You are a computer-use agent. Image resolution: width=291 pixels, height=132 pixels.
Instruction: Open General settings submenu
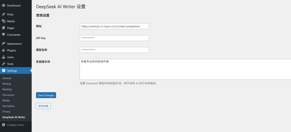tap(7, 78)
